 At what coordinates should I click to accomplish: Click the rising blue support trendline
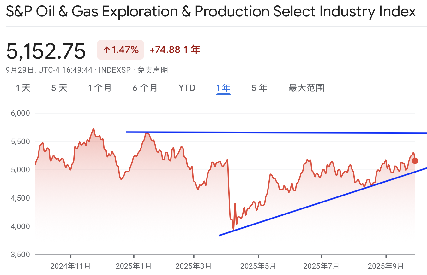(323, 202)
